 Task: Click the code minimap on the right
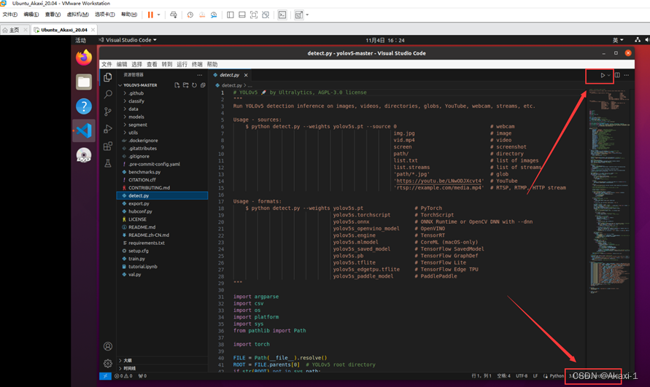click(609, 191)
